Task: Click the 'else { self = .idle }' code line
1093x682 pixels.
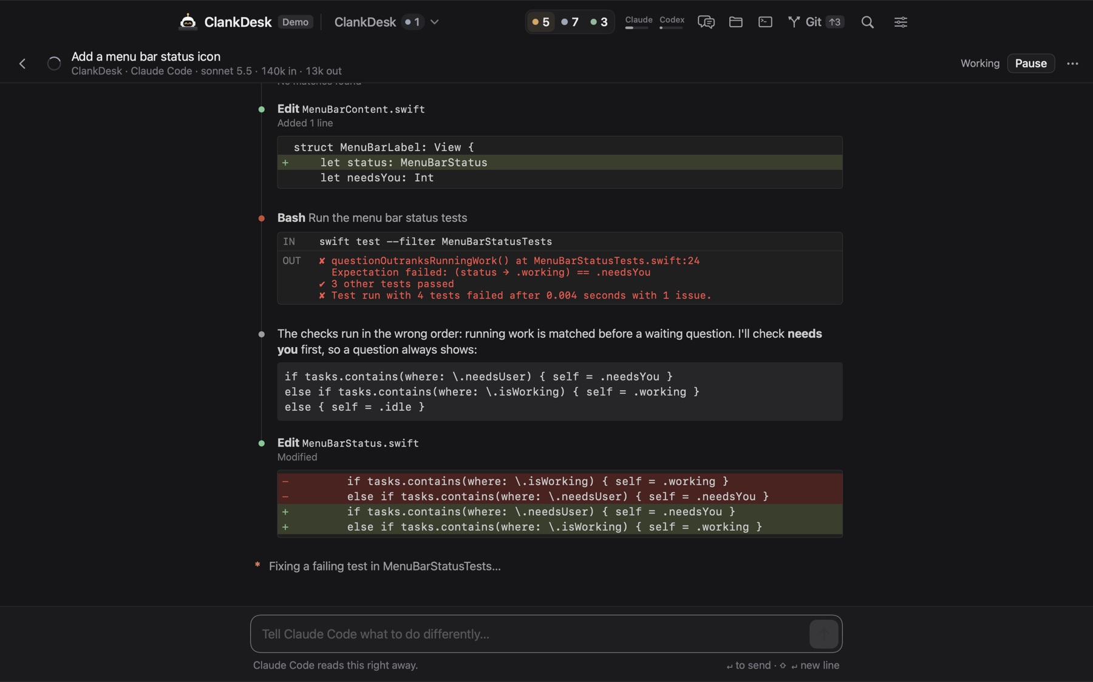Action: point(355,407)
